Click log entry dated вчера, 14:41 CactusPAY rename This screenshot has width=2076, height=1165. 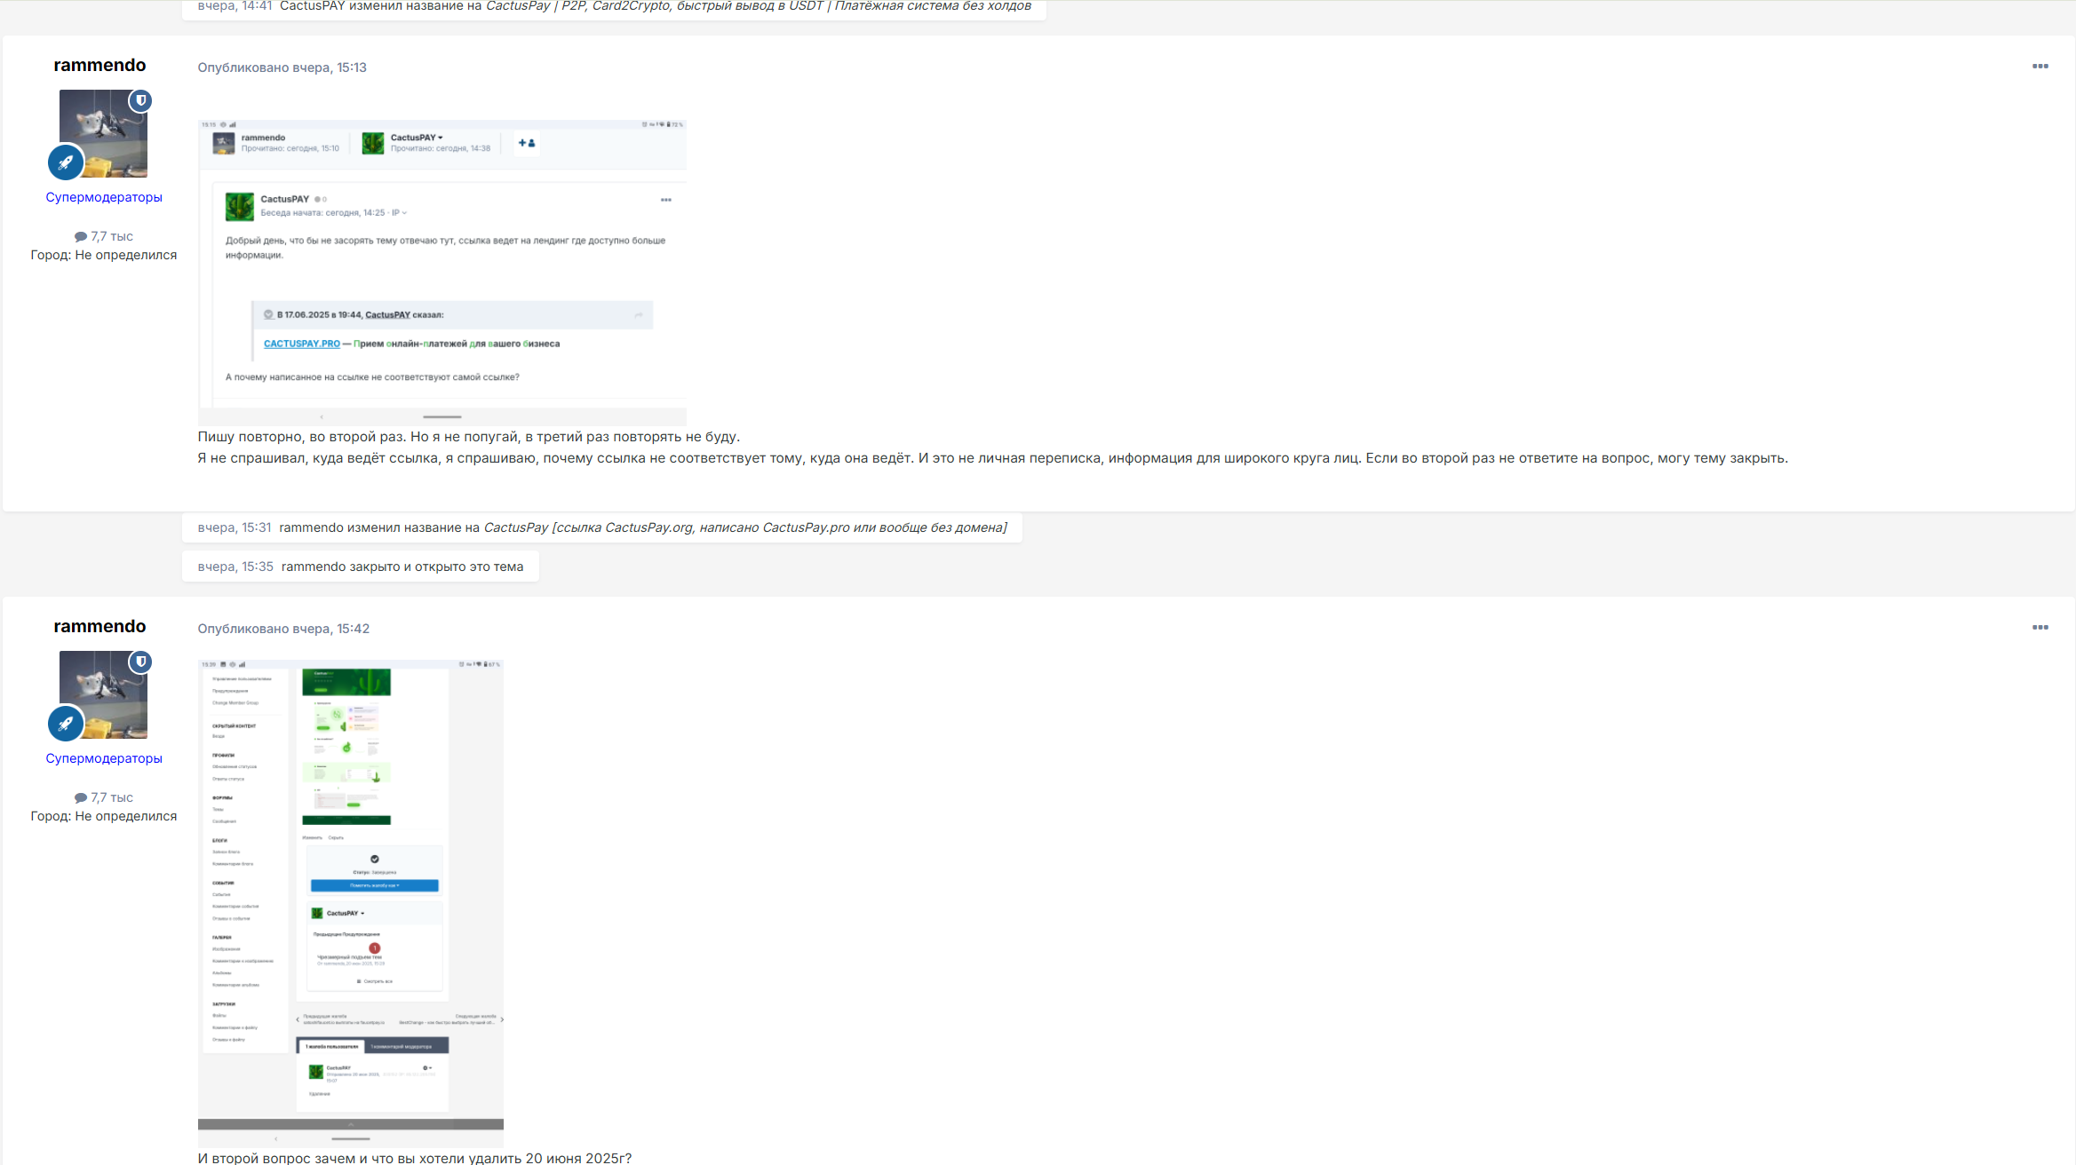(x=614, y=7)
